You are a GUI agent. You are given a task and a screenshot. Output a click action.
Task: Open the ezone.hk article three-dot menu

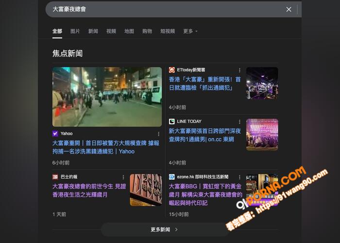tap(239, 177)
